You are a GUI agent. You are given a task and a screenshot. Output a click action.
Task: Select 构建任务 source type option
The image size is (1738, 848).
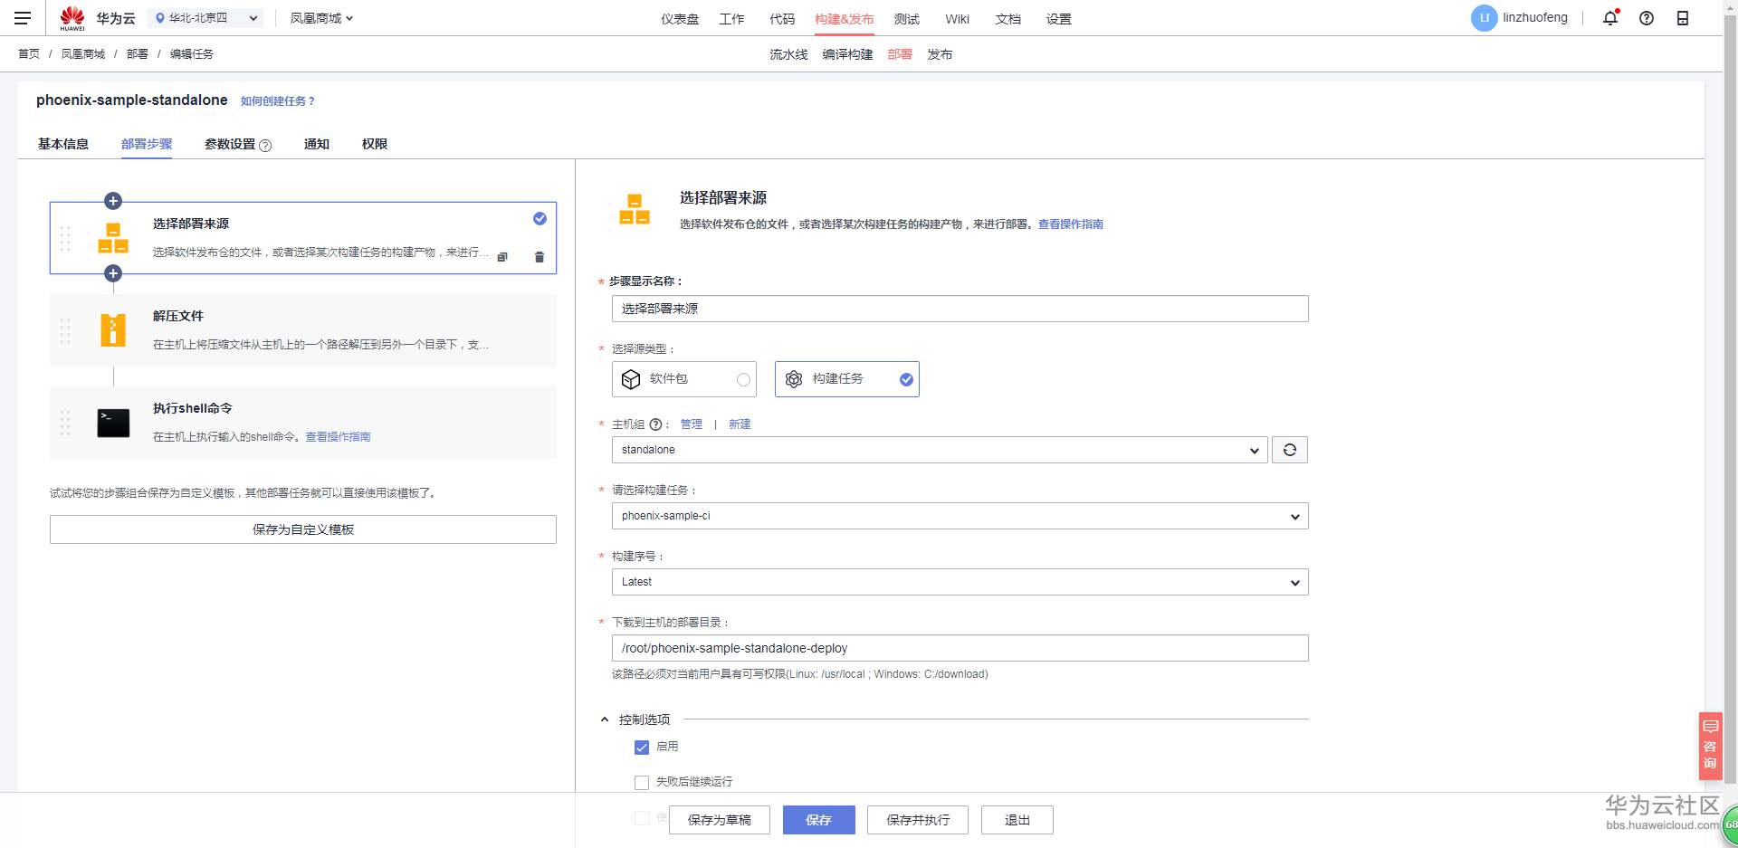pyautogui.click(x=847, y=379)
